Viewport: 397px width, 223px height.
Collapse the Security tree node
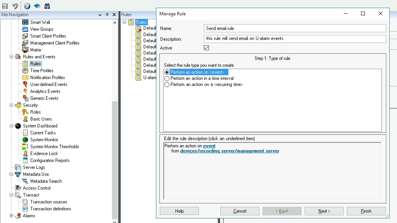11,105
